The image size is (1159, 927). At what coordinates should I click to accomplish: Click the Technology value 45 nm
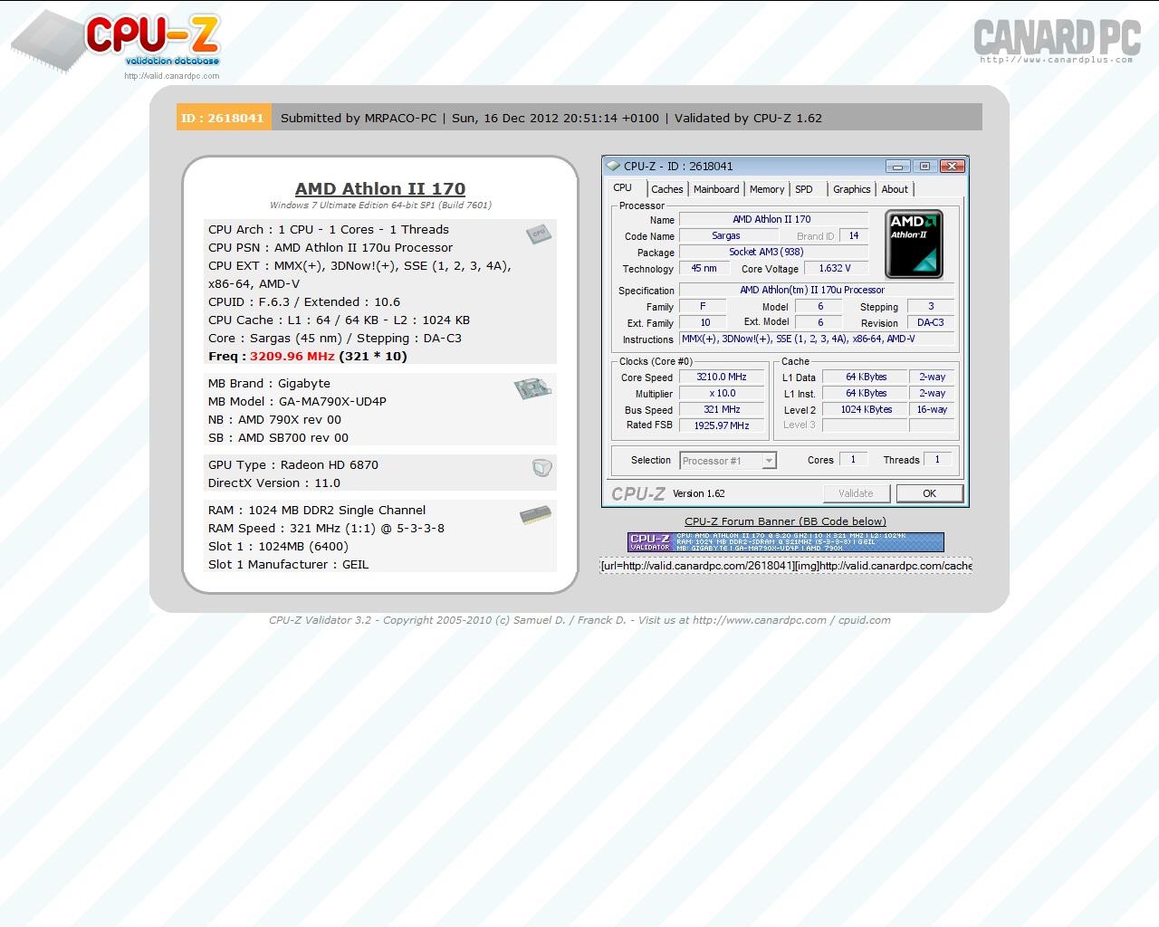[704, 268]
